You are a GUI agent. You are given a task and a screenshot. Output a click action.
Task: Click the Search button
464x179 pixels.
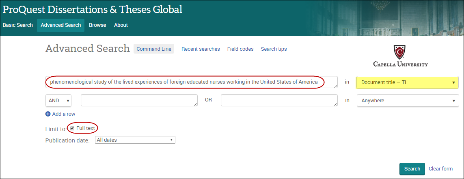tap(412, 169)
